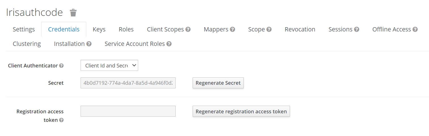Delete the Irisauthcode client via trash icon
This screenshot has width=429, height=136.
[x=73, y=13]
